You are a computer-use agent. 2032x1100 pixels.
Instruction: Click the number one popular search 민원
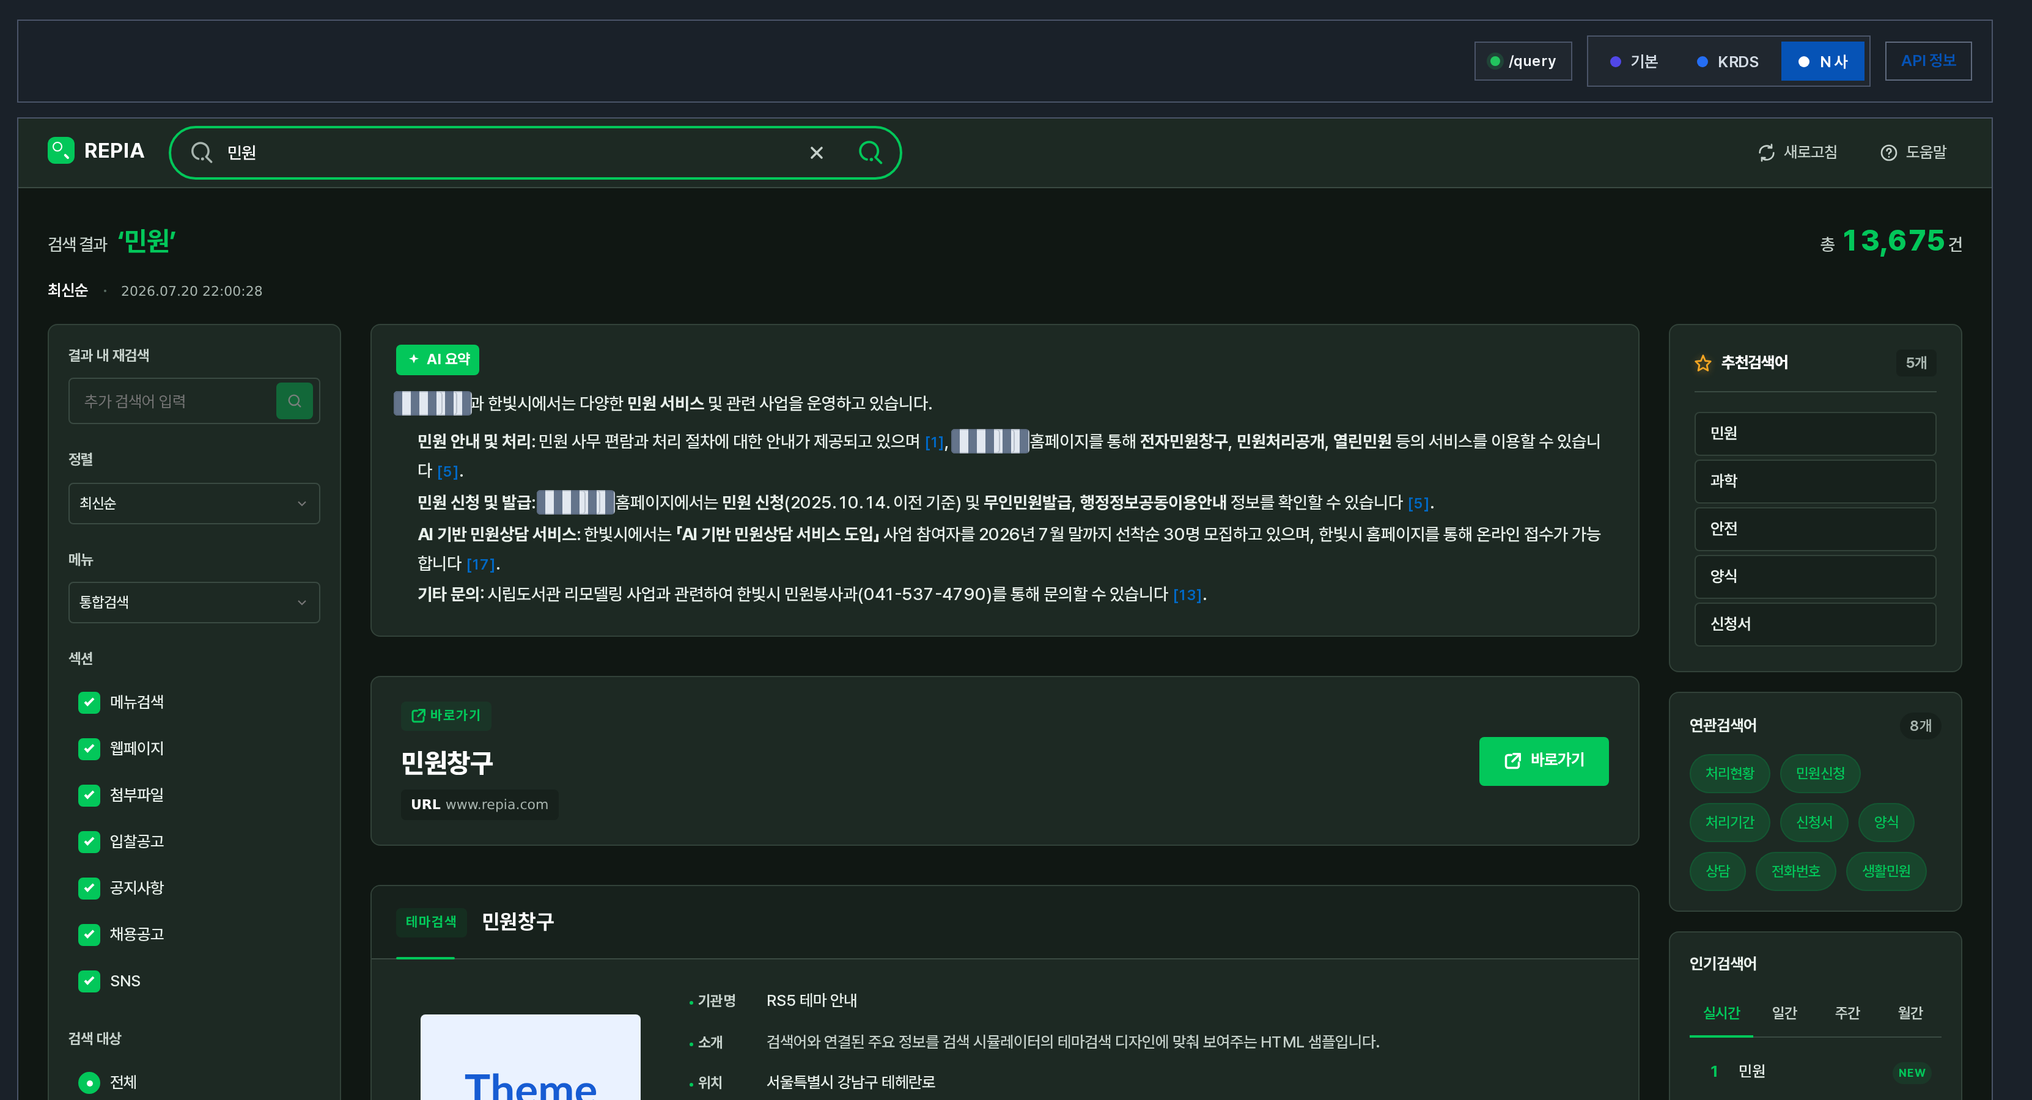pos(1751,1072)
